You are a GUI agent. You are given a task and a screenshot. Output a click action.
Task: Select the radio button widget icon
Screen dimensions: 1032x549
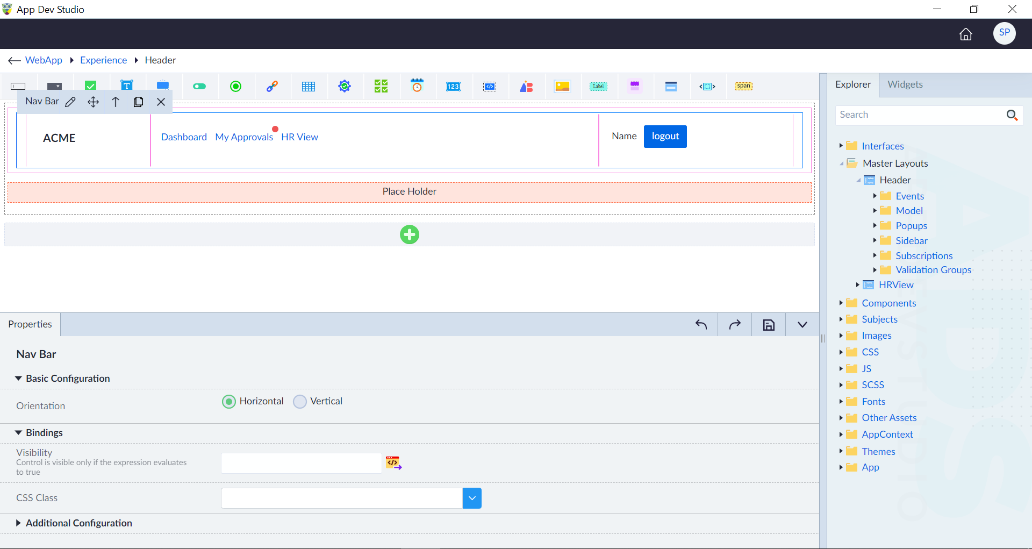(x=235, y=87)
